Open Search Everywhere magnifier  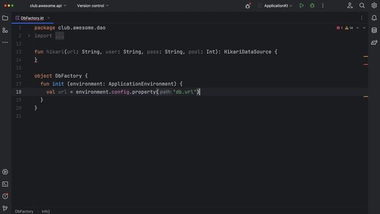(x=362, y=5)
